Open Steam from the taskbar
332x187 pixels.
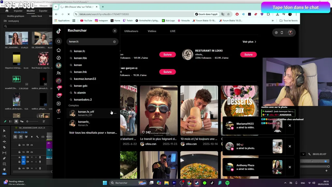click(x=197, y=183)
